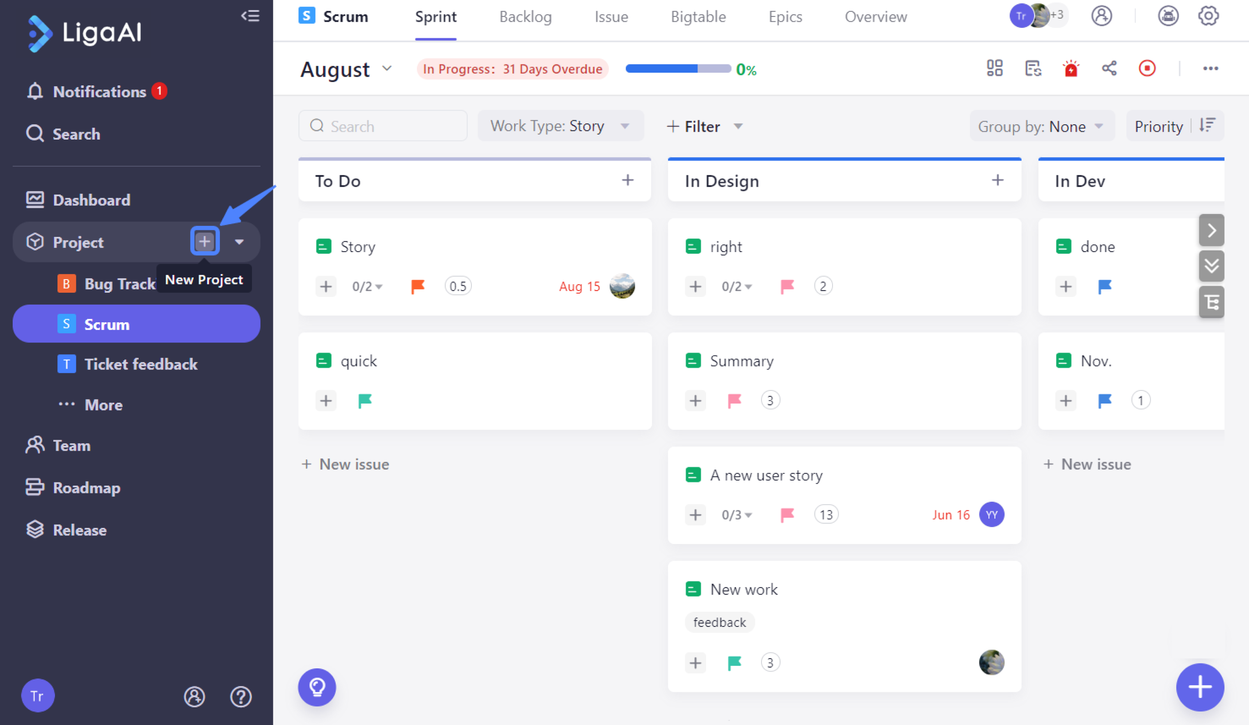Screen dimensions: 1249x725
Task: Open the AI robot assistant icon
Action: tap(1168, 15)
